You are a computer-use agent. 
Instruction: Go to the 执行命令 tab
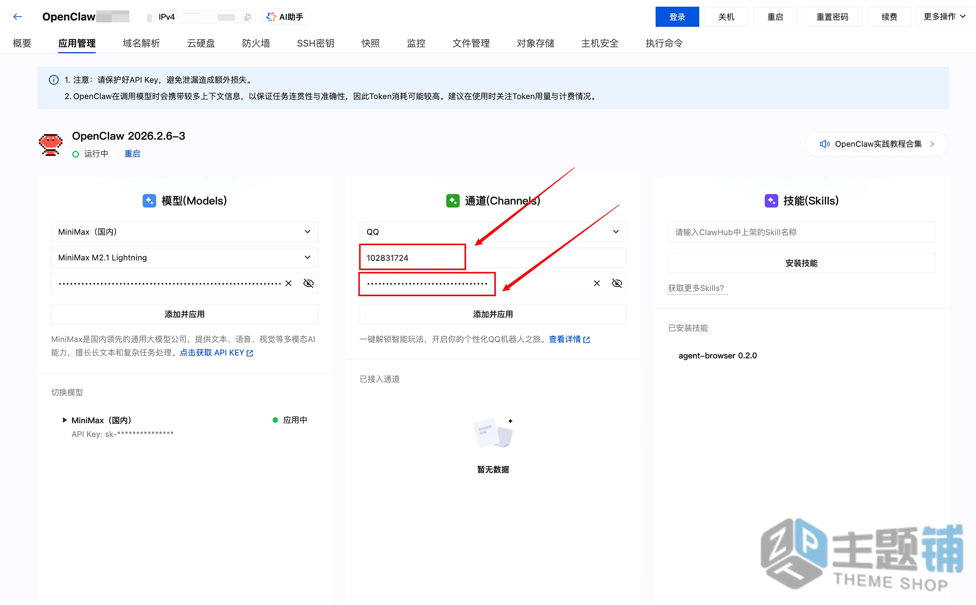[x=664, y=43]
